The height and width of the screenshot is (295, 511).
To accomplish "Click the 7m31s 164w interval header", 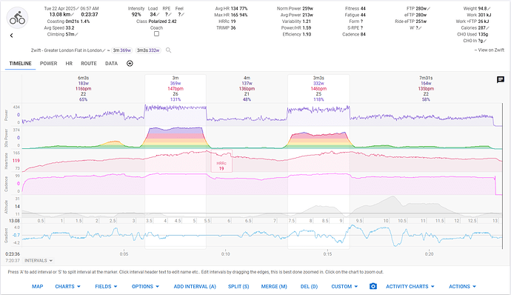I will [x=426, y=88].
